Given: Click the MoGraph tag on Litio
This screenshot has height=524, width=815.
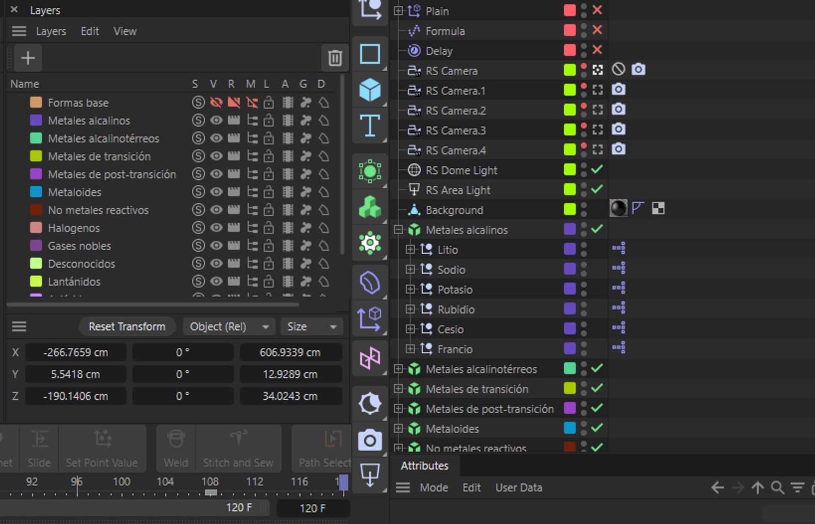Looking at the screenshot, I should (619, 248).
